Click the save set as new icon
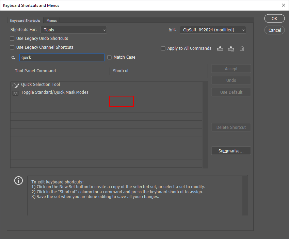 231,48
